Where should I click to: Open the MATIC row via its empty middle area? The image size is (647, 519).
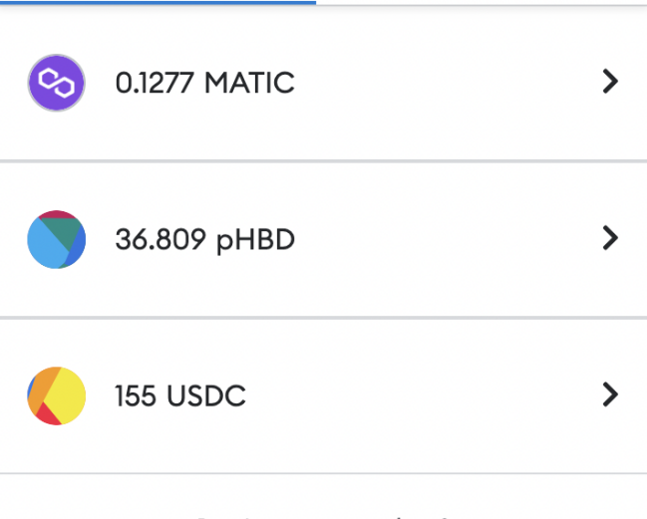[446, 83]
